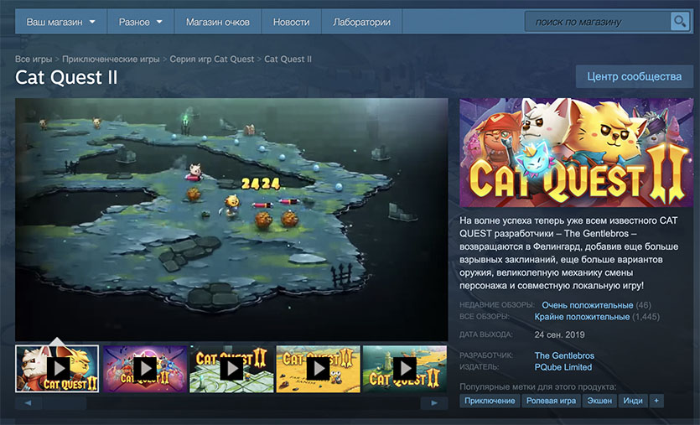The height and width of the screenshot is (425, 700).
Task: Open Серия игр Cat Quest breadcrumb
Action: pos(211,59)
